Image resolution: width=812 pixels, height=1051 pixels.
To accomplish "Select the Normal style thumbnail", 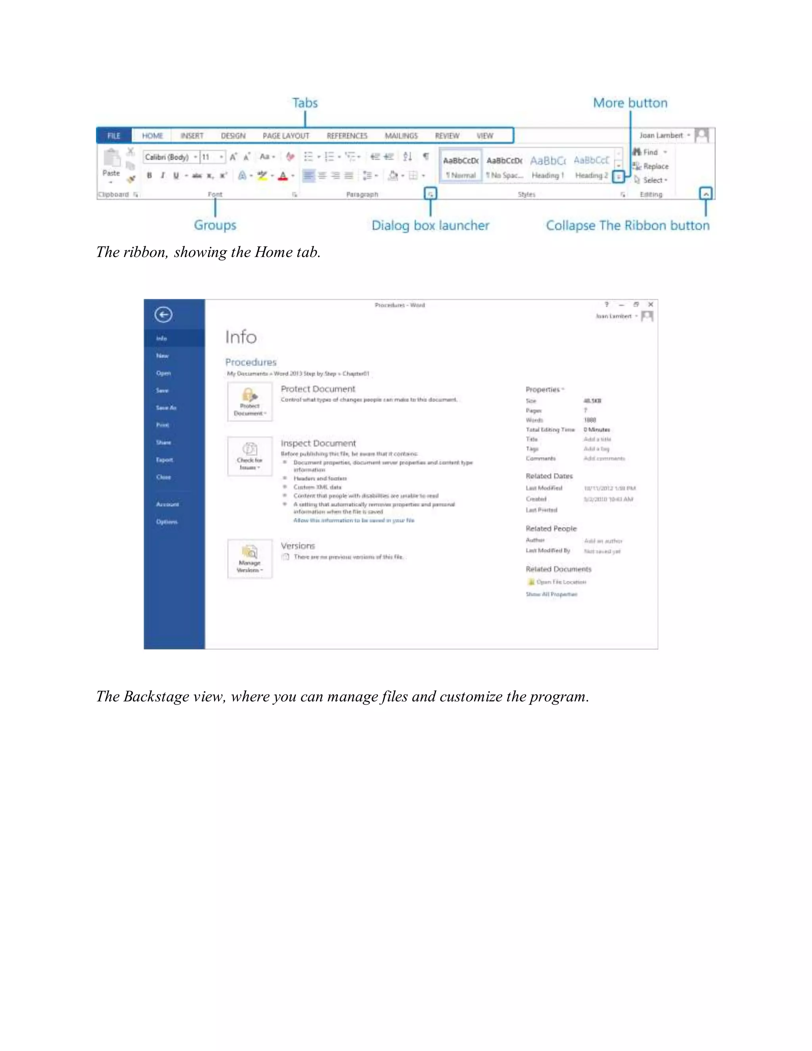I will pyautogui.click(x=461, y=167).
